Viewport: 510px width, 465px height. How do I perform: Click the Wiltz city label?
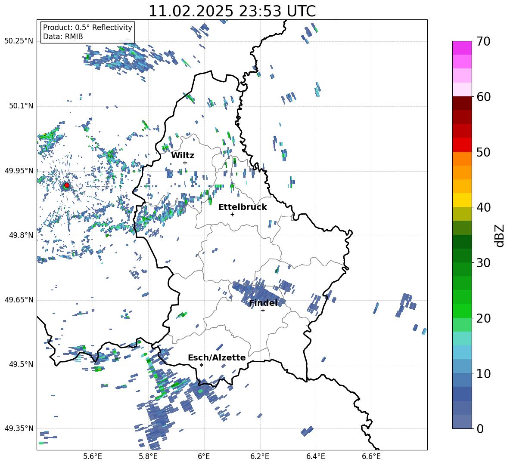183,156
